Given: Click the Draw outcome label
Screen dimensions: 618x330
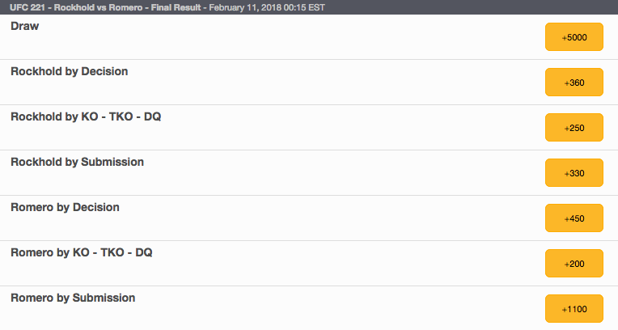Looking at the screenshot, I should (x=24, y=26).
